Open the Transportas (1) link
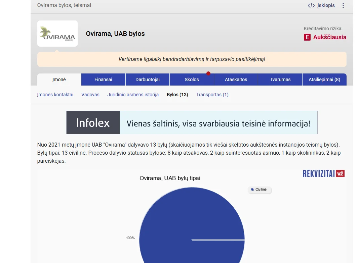The height and width of the screenshot is (263, 359). click(x=212, y=95)
